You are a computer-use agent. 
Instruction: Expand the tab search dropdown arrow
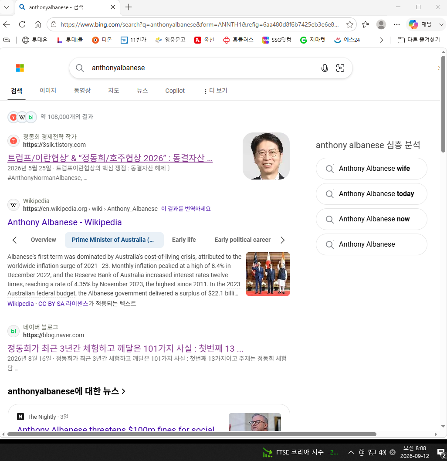pyautogui.click(x=7, y=7)
